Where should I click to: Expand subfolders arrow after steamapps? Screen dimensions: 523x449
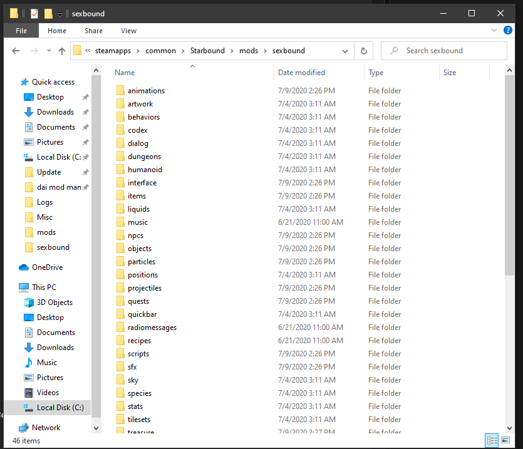tap(138, 51)
